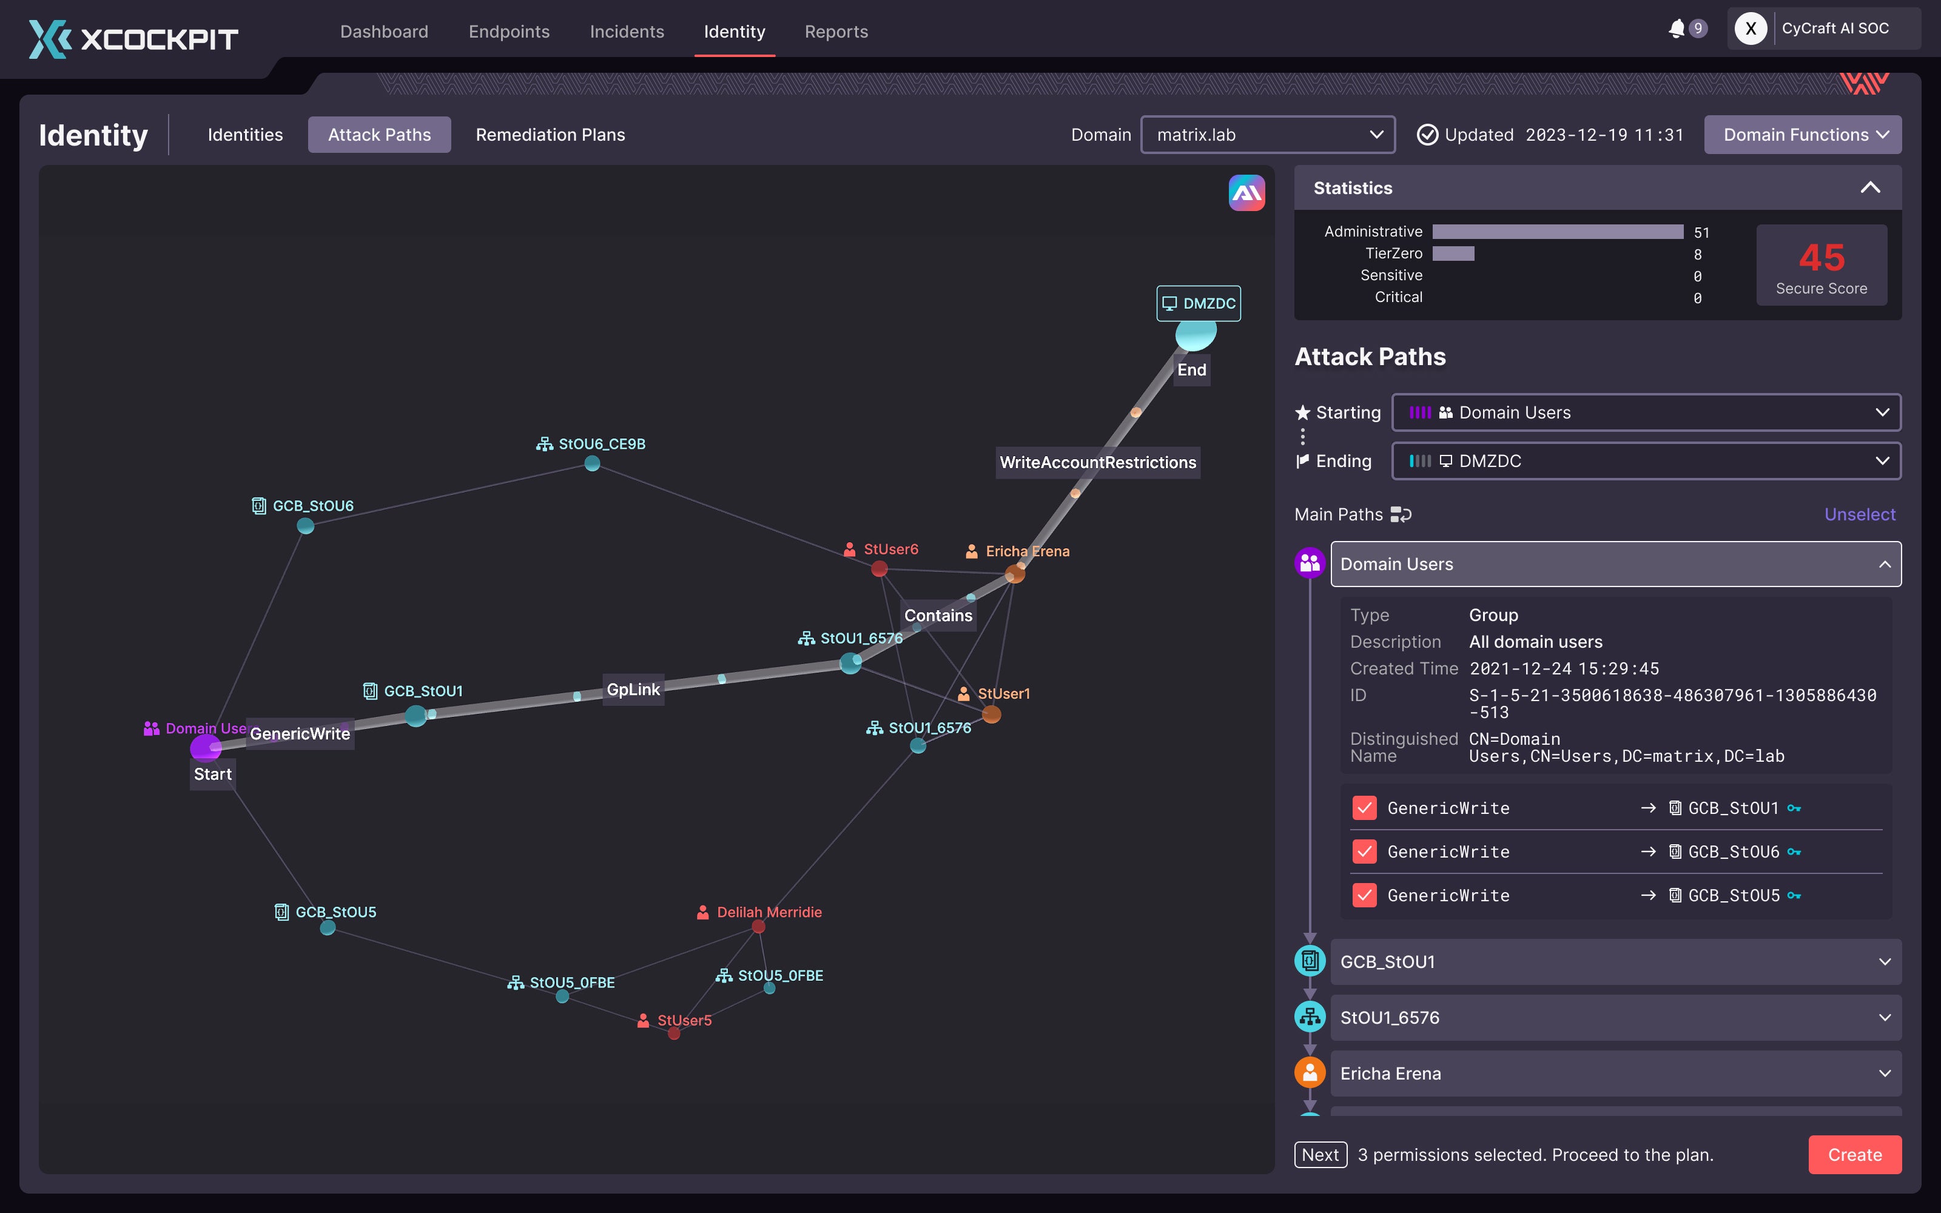Uncheck GenericWrite to GCB_StOU1 checkbox
The width and height of the screenshot is (1941, 1213).
click(1364, 808)
